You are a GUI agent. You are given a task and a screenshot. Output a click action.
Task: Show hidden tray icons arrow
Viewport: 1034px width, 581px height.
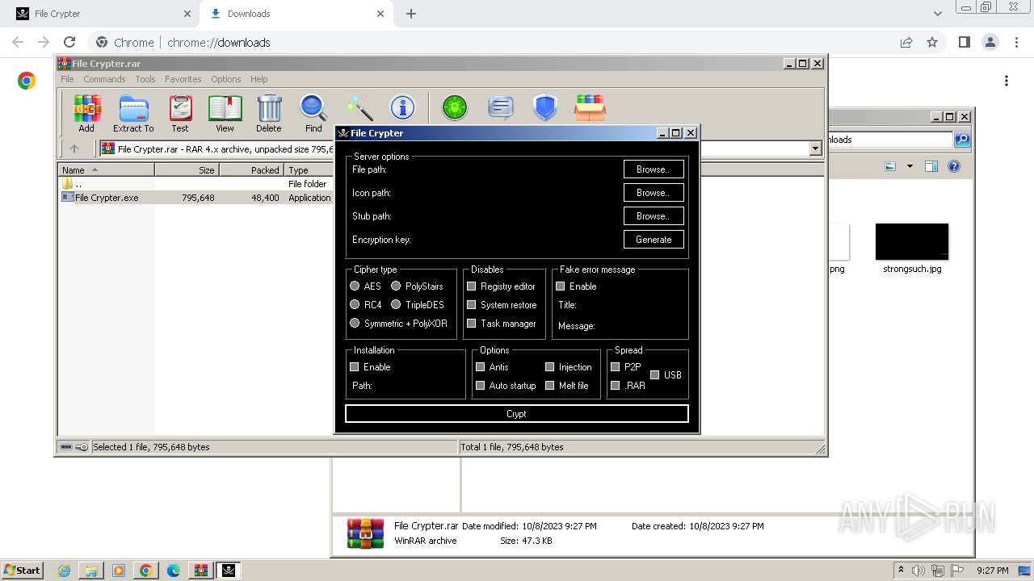(x=902, y=570)
